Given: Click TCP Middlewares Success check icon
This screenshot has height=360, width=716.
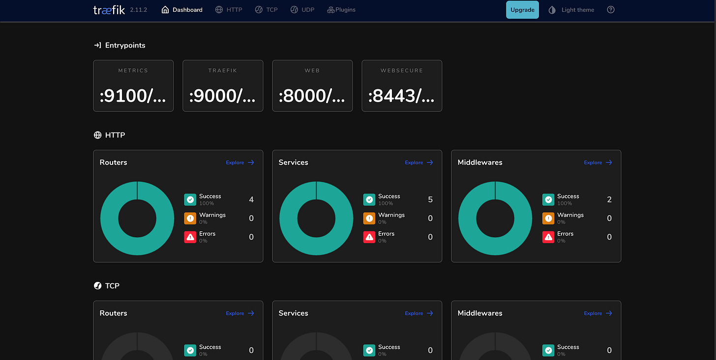Looking at the screenshot, I should 548,350.
